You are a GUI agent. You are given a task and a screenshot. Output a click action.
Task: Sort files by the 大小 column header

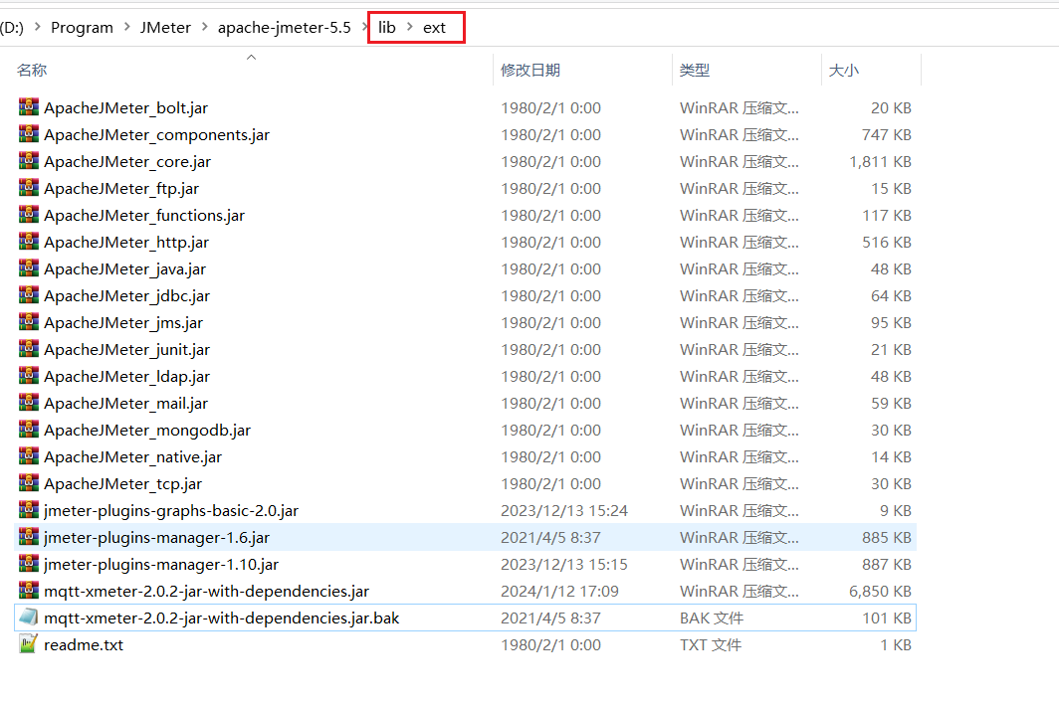tap(844, 71)
